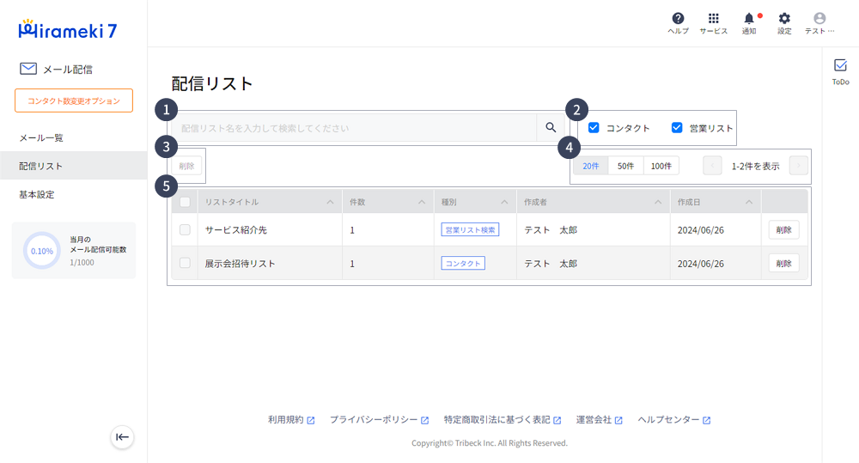Click the 配信リスト名 search input field
The height and width of the screenshot is (463, 859).
point(354,128)
